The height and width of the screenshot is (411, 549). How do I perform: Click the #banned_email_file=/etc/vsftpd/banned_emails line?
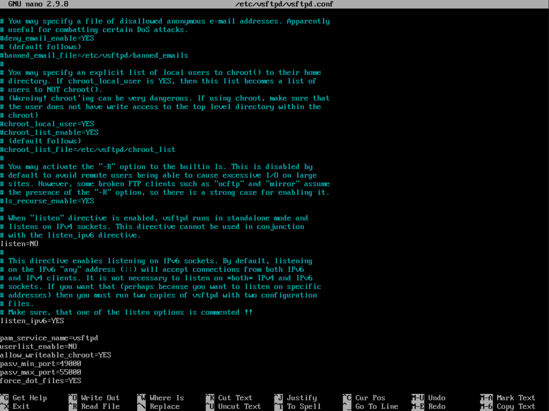point(94,55)
